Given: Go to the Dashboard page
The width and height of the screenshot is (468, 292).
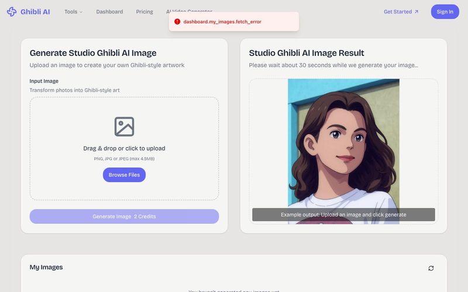Looking at the screenshot, I should pyautogui.click(x=109, y=12).
